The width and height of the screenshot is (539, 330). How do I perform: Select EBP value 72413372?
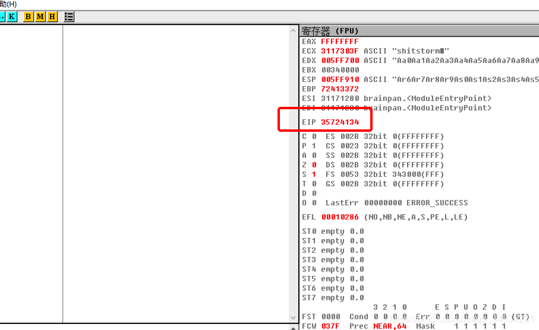[x=340, y=89]
